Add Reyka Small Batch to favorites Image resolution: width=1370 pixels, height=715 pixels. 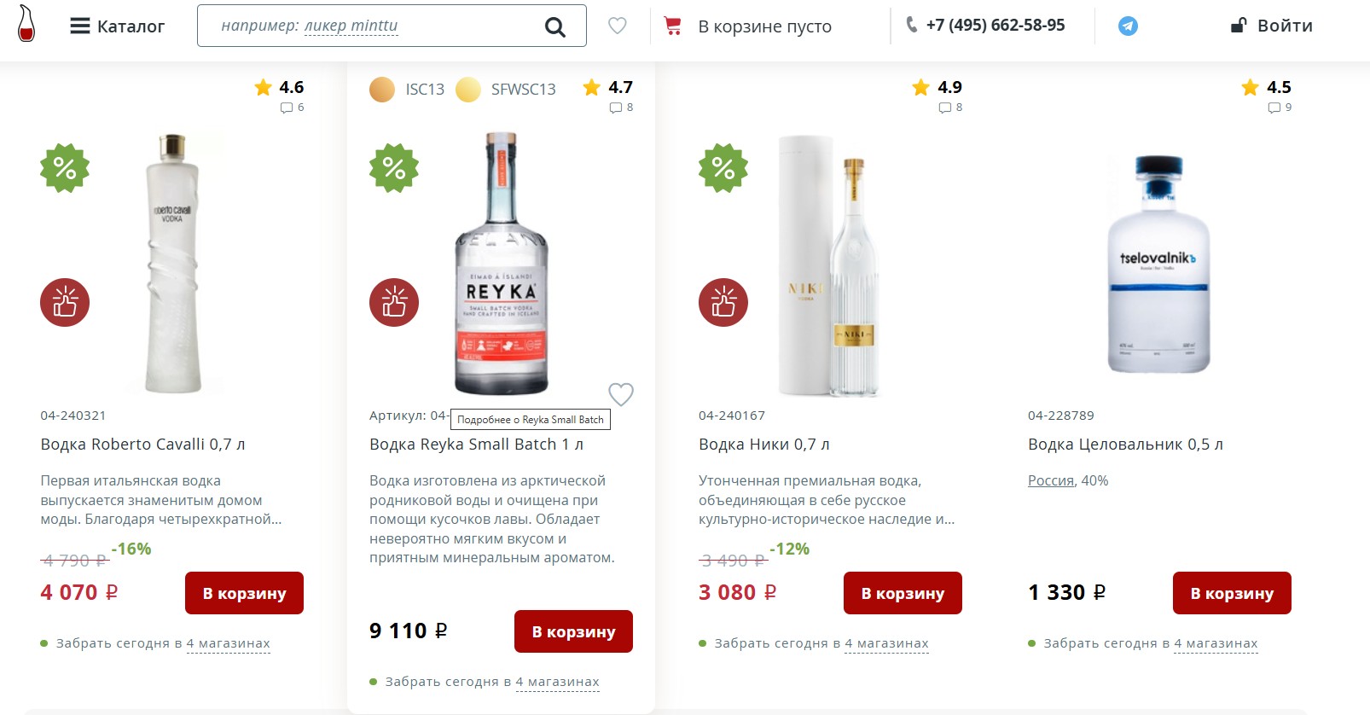click(x=621, y=394)
